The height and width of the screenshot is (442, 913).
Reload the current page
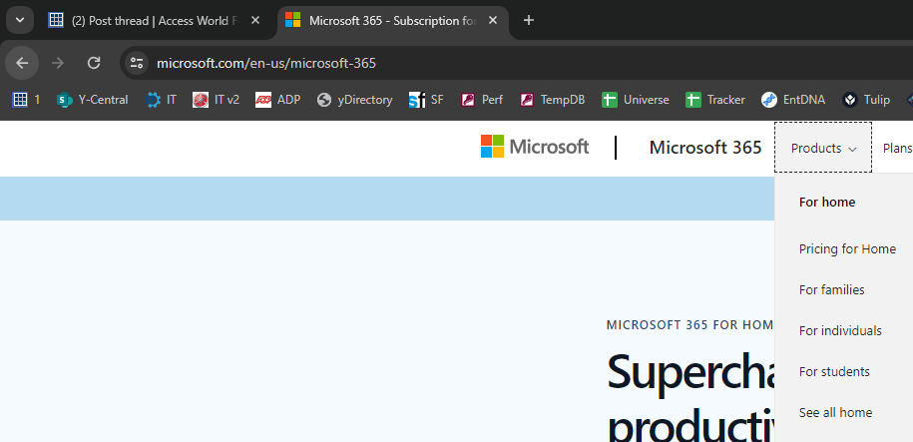pyautogui.click(x=94, y=63)
